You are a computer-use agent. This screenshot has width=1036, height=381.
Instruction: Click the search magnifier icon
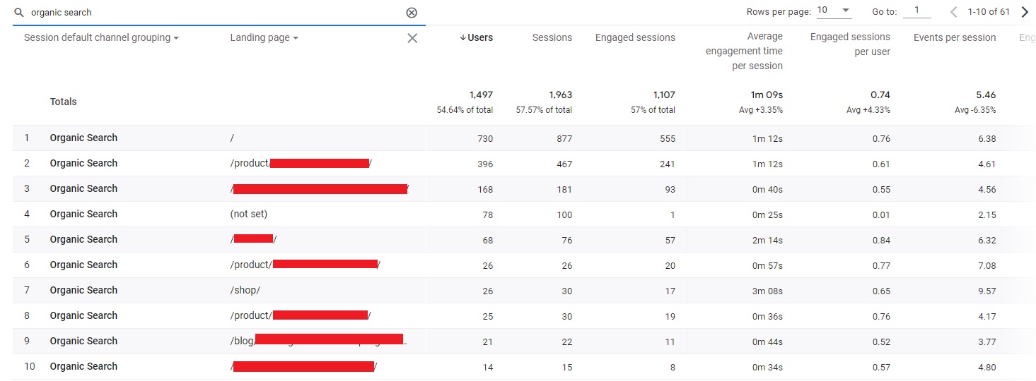click(19, 13)
